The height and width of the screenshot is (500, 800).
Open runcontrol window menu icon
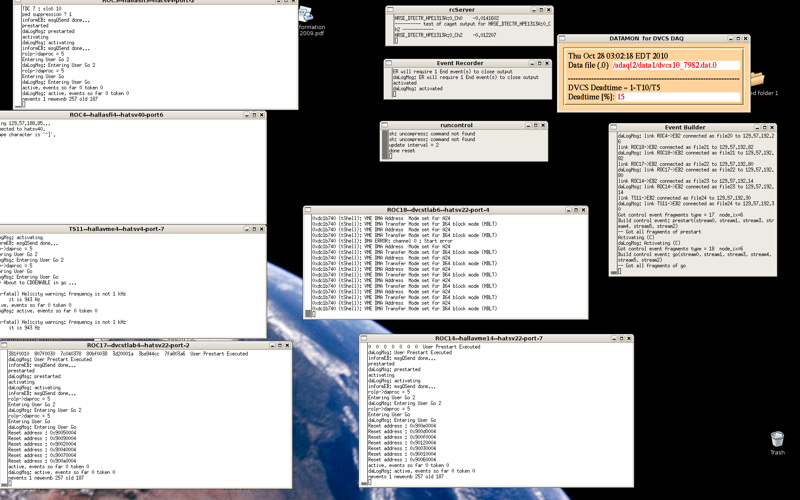384,125
